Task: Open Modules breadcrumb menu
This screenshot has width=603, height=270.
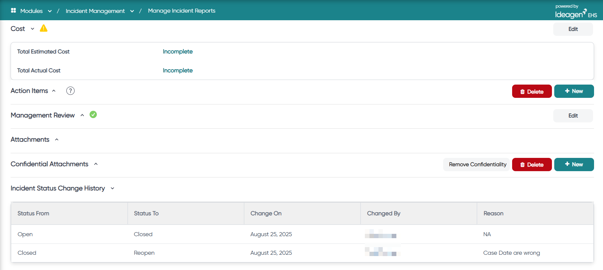Action: click(x=32, y=11)
